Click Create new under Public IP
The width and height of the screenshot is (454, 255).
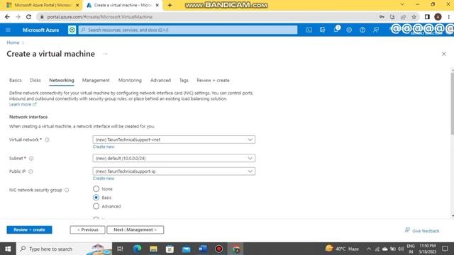[x=104, y=178]
